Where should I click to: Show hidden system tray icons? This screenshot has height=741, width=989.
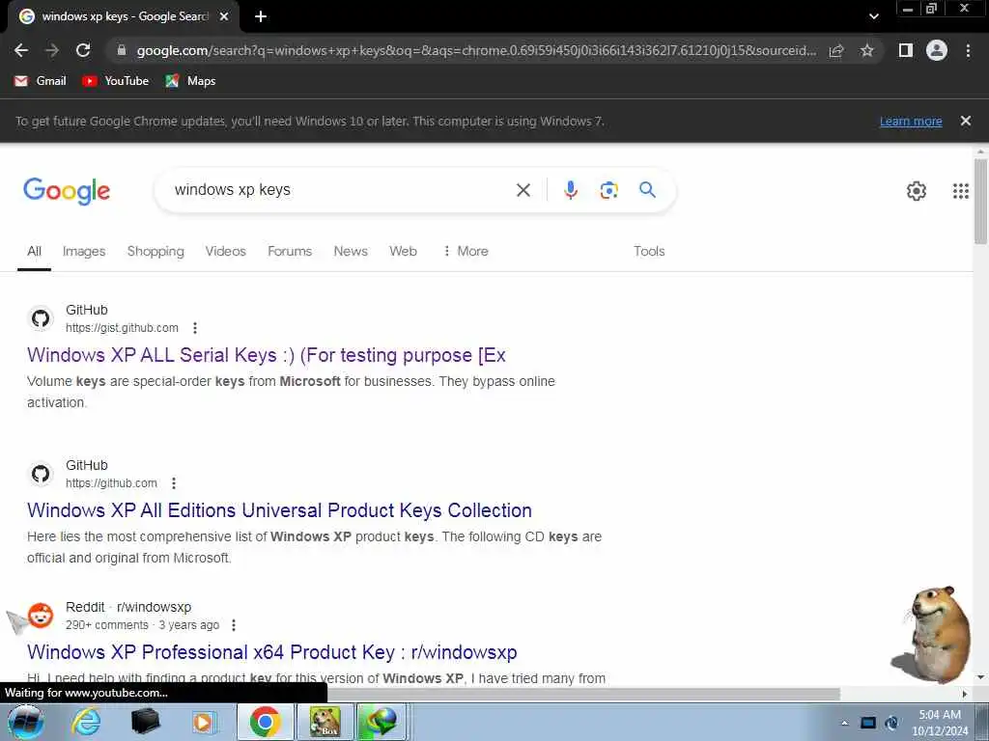[x=844, y=723]
